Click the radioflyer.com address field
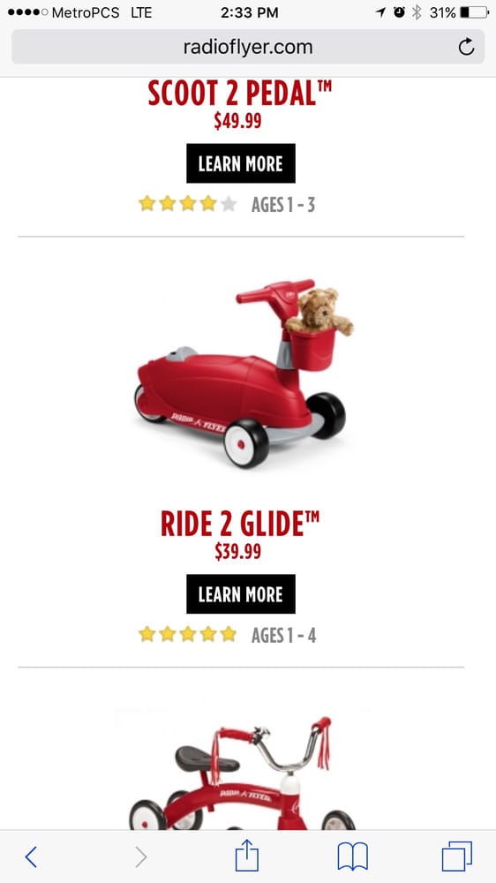496x883 pixels. click(x=248, y=47)
